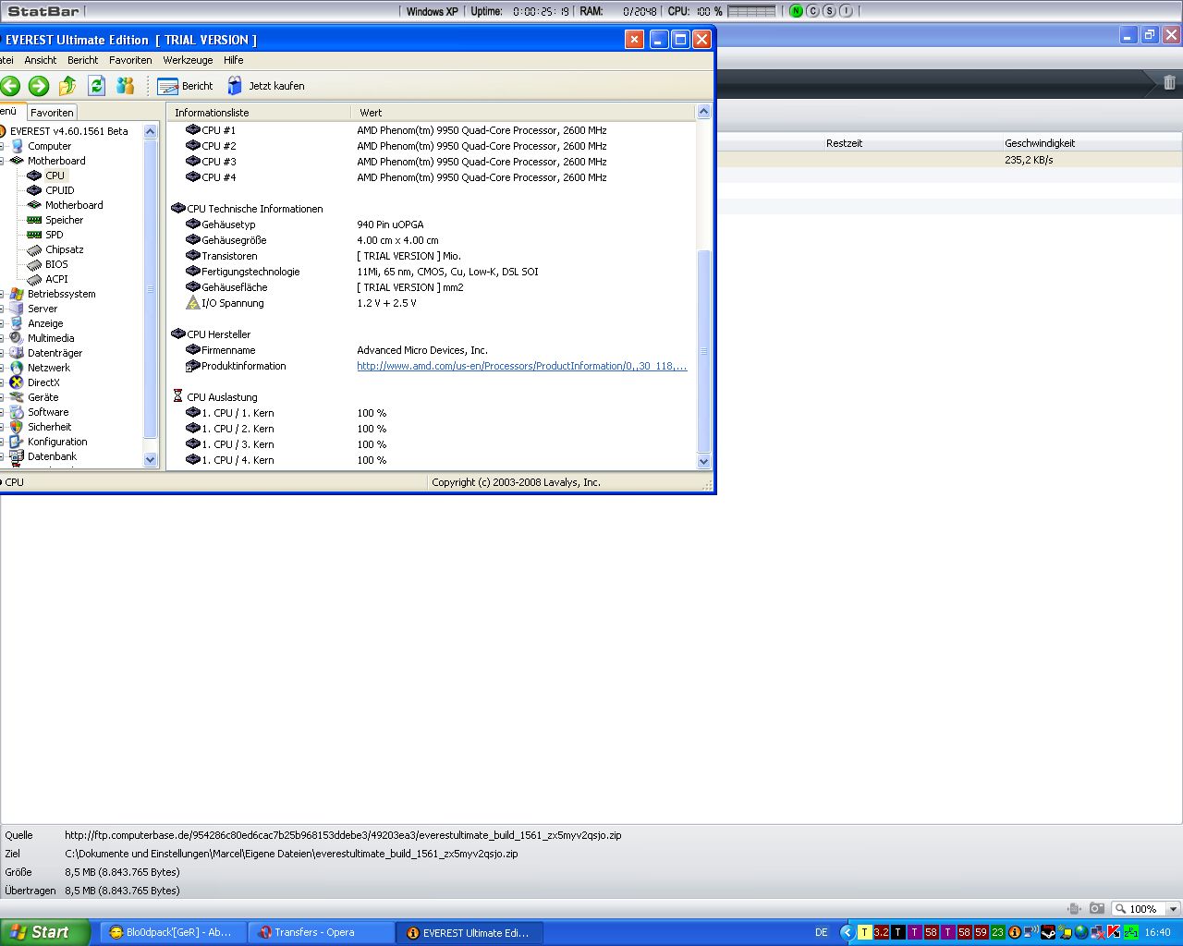The width and height of the screenshot is (1183, 946).
Task: Open the Windows Start menu
Action: (x=45, y=932)
